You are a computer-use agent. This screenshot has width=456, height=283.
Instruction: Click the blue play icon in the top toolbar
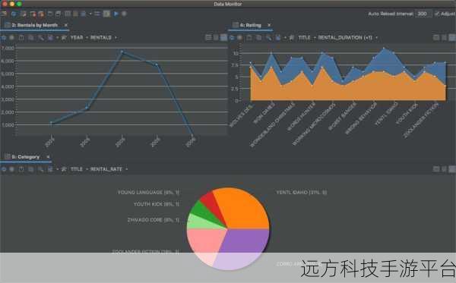[x=116, y=14]
